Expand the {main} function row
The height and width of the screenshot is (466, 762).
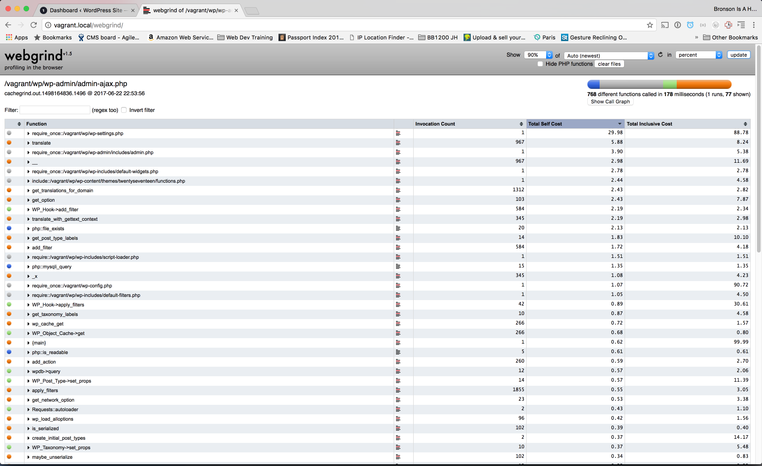[x=29, y=343]
